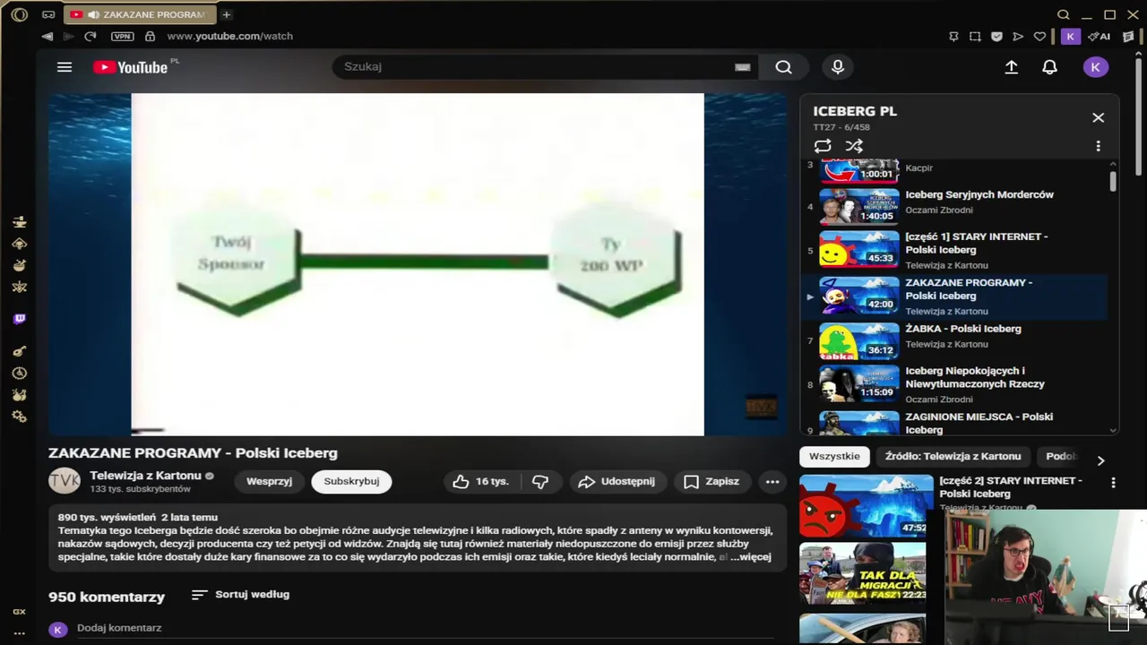Click the www.youtube.com/watch address field

230,36
